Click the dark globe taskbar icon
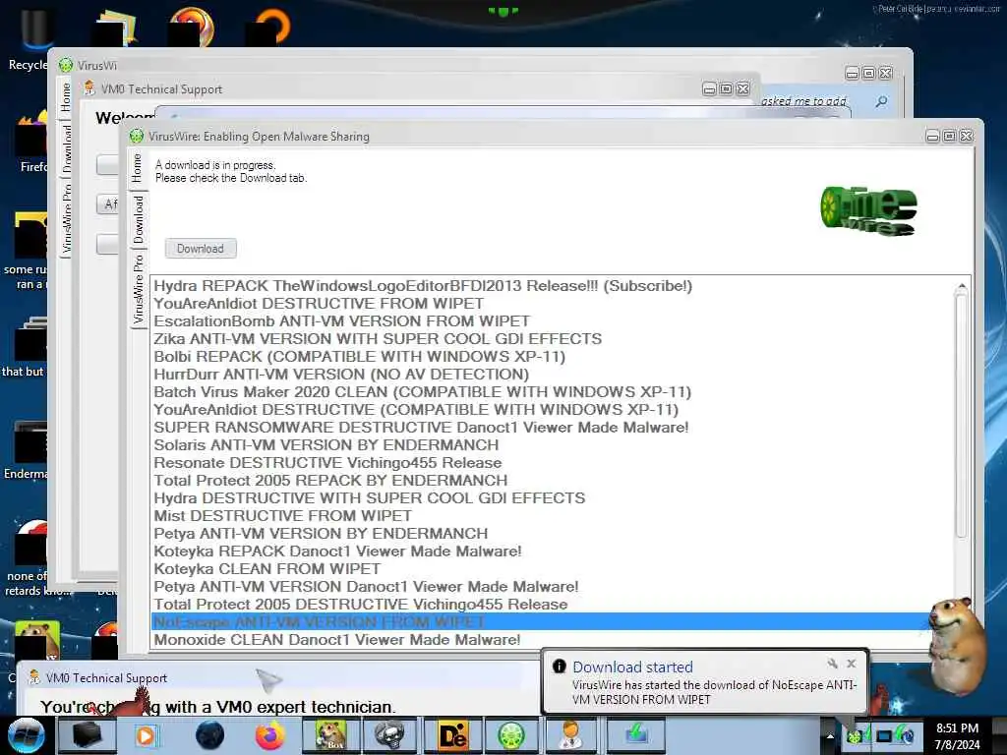Screen dimensions: 1007x755 coord(209,735)
